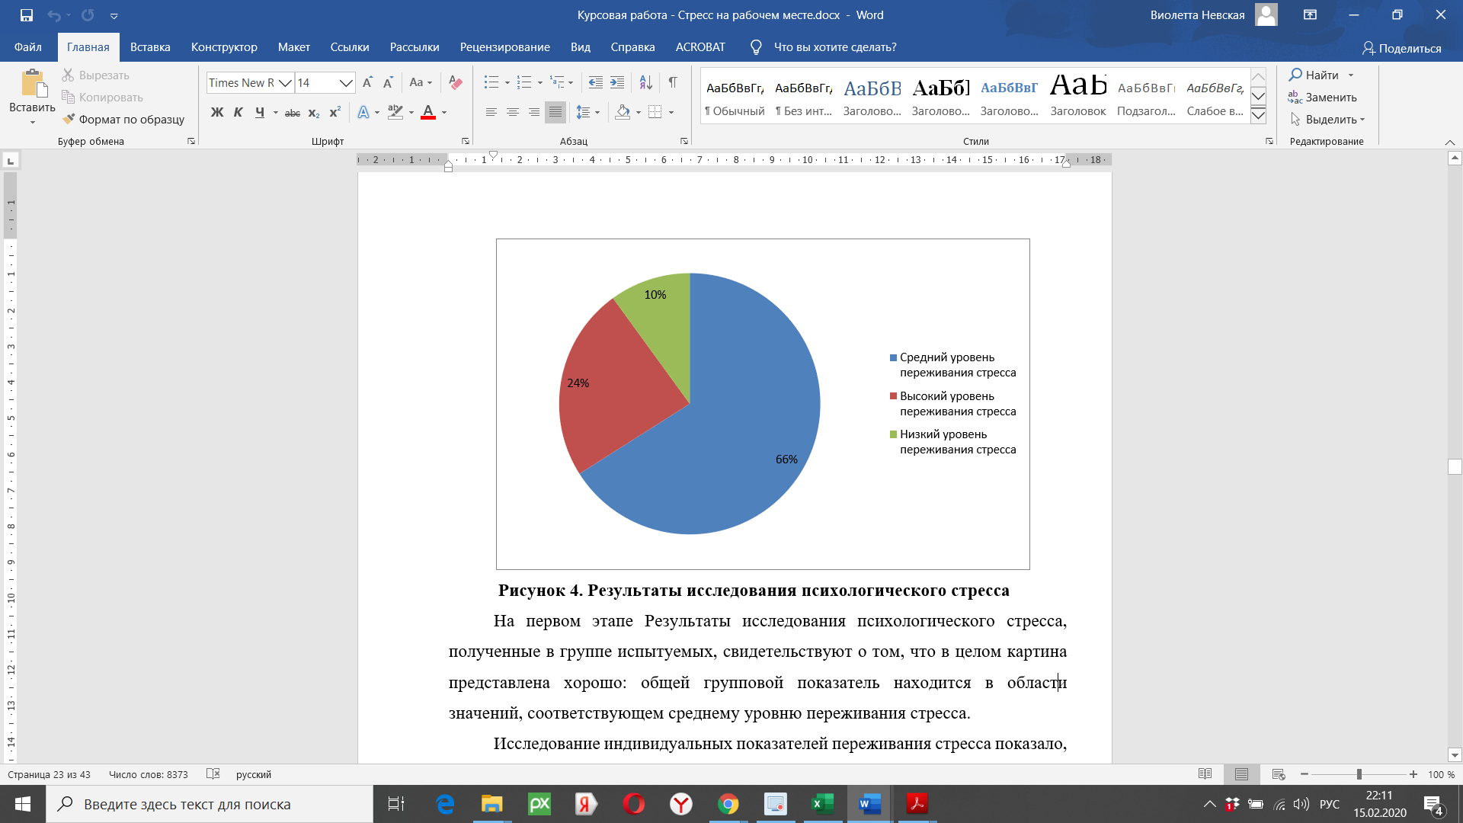
Task: Click the Вырезать cut button
Action: click(96, 75)
